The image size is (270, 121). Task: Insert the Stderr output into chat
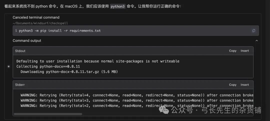point(244,85)
